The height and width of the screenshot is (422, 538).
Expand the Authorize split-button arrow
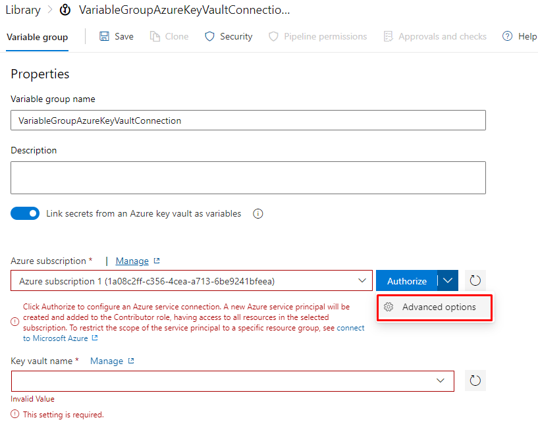[x=448, y=281]
